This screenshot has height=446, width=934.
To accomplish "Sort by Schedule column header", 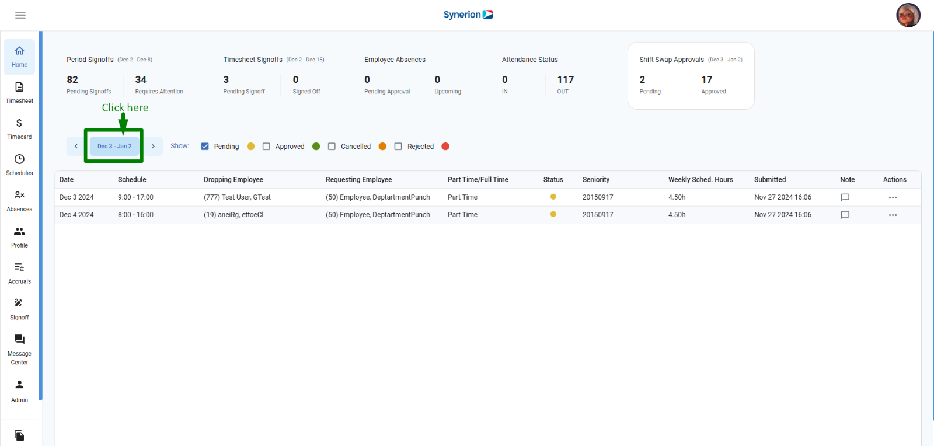I will coord(132,180).
